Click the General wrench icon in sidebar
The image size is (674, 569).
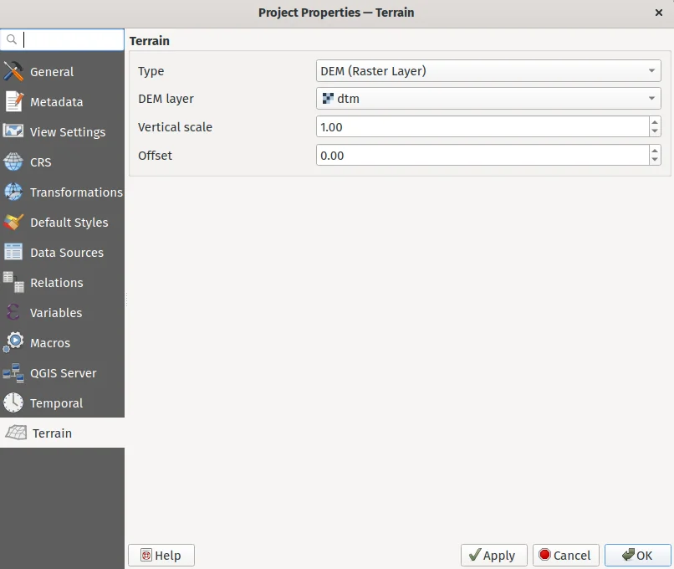pos(13,72)
